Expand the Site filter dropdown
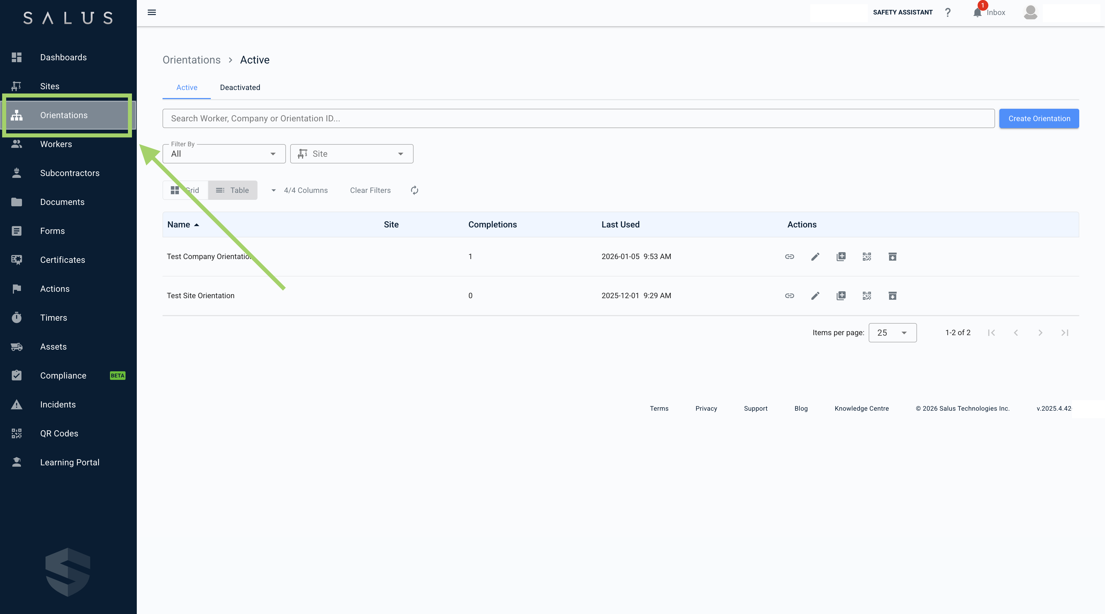This screenshot has width=1105, height=614. tap(352, 154)
